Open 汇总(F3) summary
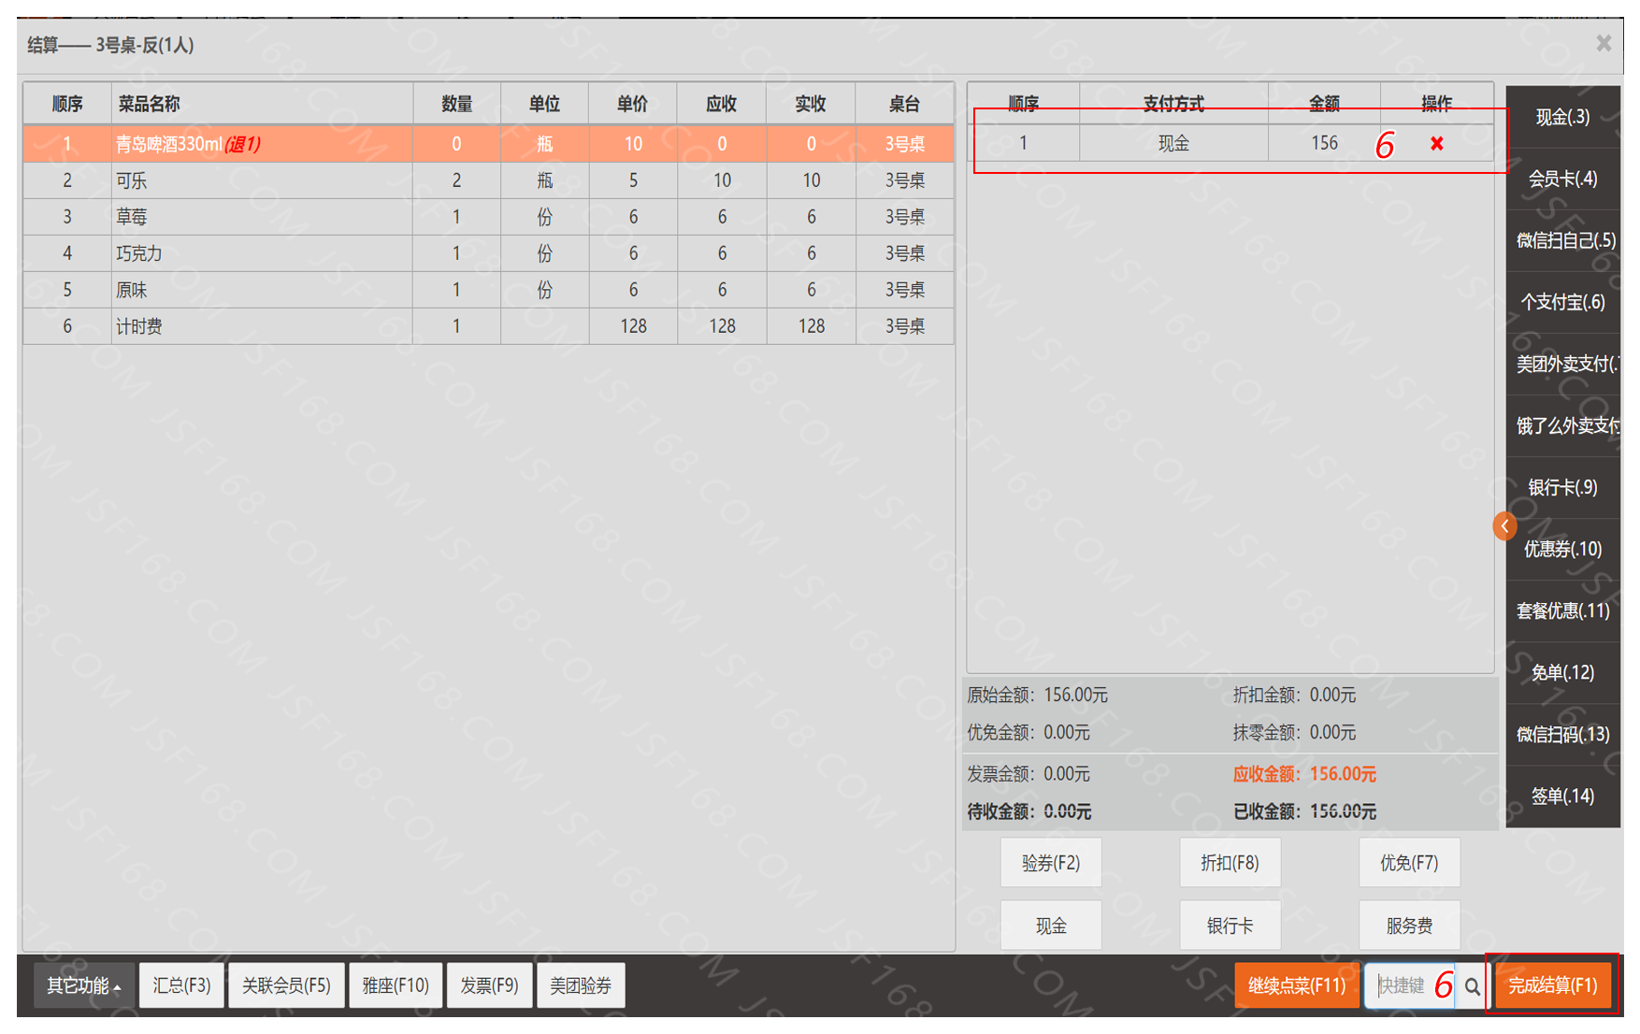Screen dimensions: 1640x1034 181,985
